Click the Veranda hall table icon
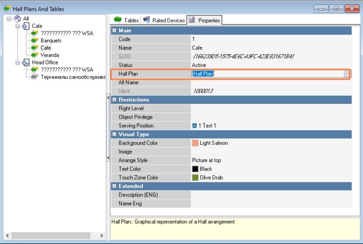 click(35, 55)
